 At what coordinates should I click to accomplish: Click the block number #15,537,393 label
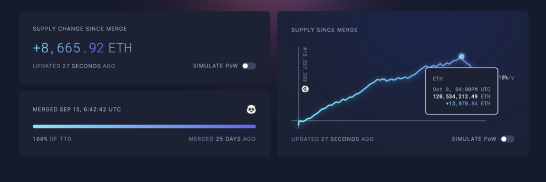pos(305,66)
